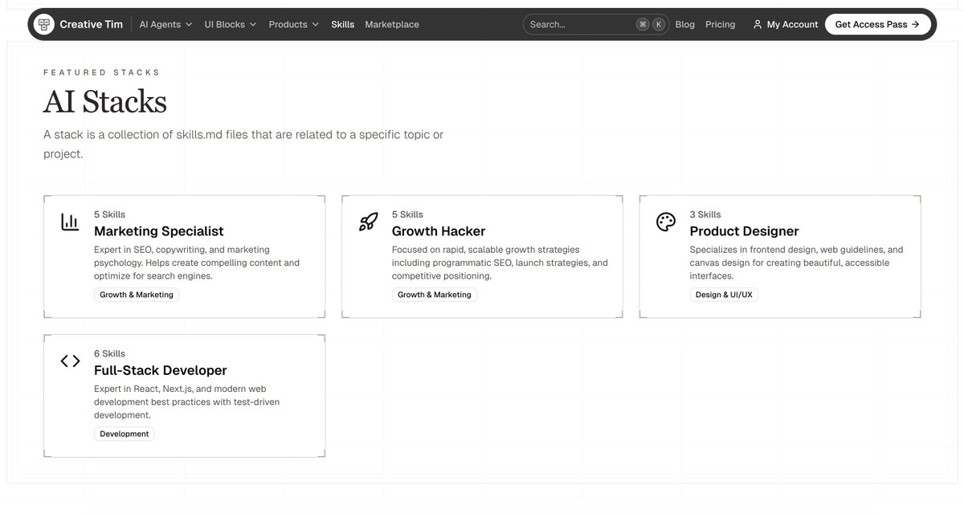Click the Development tag
This screenshot has height=514, width=964.
125,434
